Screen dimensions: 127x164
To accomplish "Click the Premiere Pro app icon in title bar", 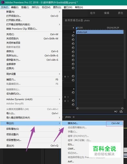I will pos(3,2).
